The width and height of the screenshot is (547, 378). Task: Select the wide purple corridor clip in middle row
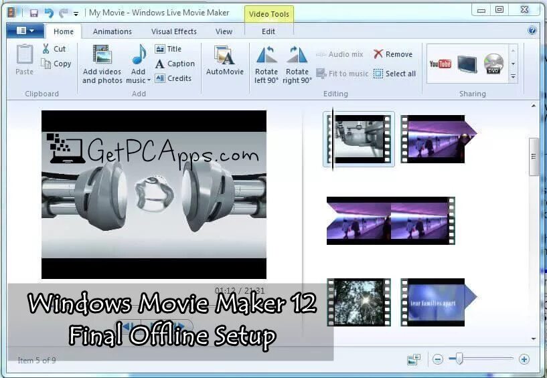pos(391,221)
